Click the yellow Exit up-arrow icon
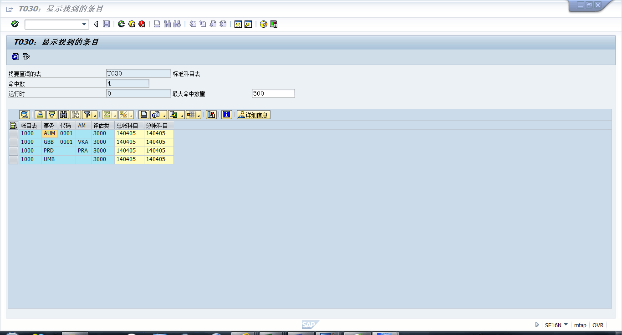This screenshot has height=335, width=622. [132, 24]
